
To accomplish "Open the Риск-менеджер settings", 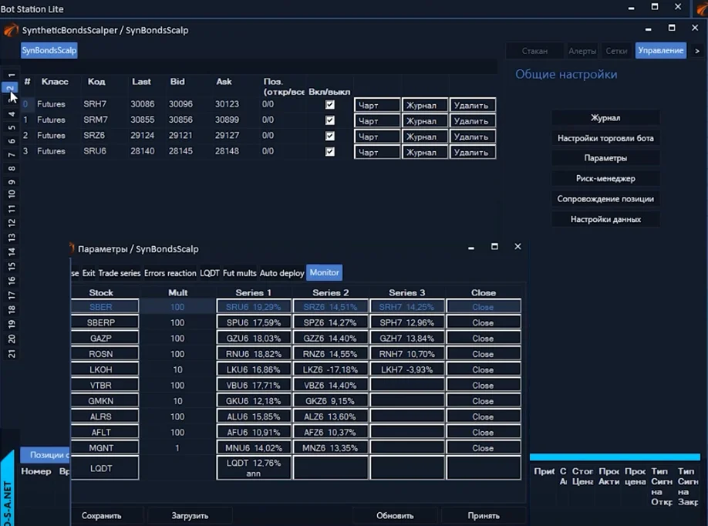I will [x=605, y=178].
